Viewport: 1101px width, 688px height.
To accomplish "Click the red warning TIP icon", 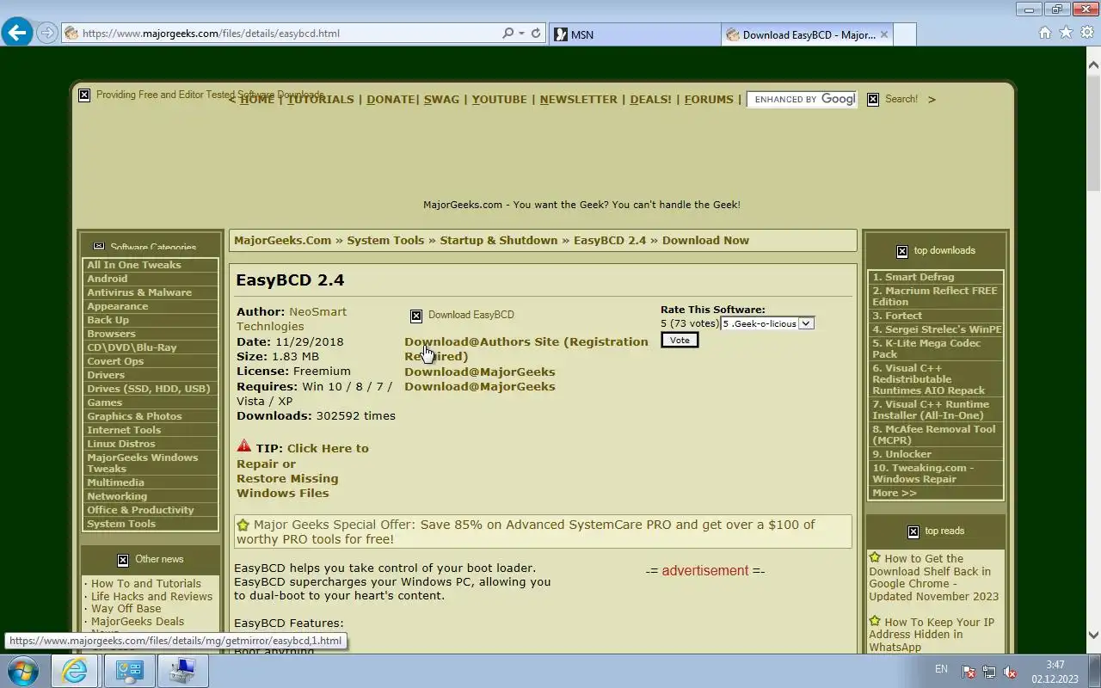I will pos(244,446).
